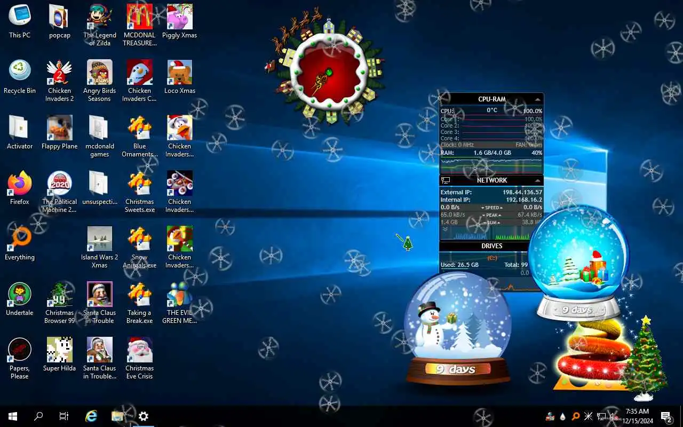Screen dimensions: 683x427
Task: Click the snowflake tray icon
Action: pos(589,416)
